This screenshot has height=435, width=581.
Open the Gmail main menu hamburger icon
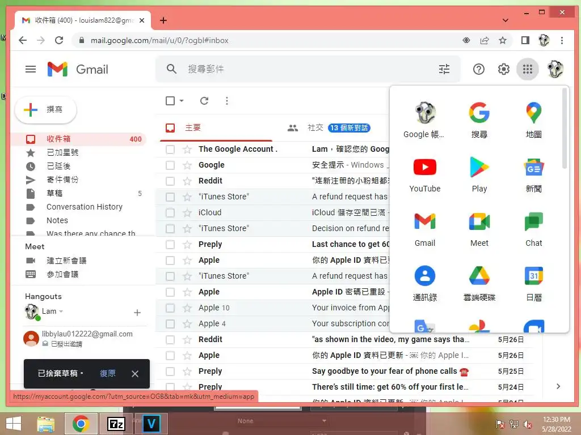tap(31, 69)
